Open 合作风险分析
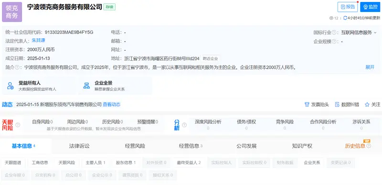Image resolution: width=382 pixels, height=185 pixels. coord(323,124)
